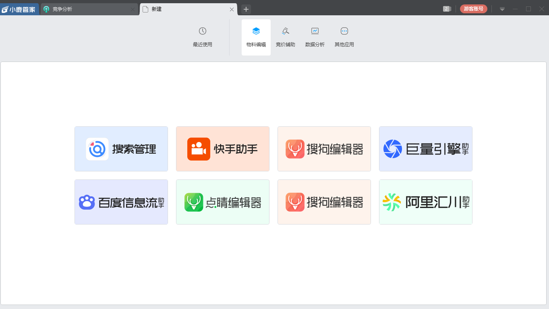Open the 最近使用 recent section
This screenshot has width=549, height=309.
[x=203, y=37]
